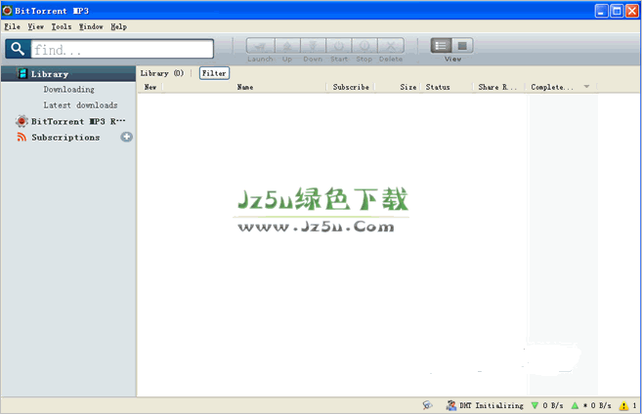Viewport: 642px width, 414px height.
Task: Click the * 0 B/s upload rate
Action: [597, 405]
